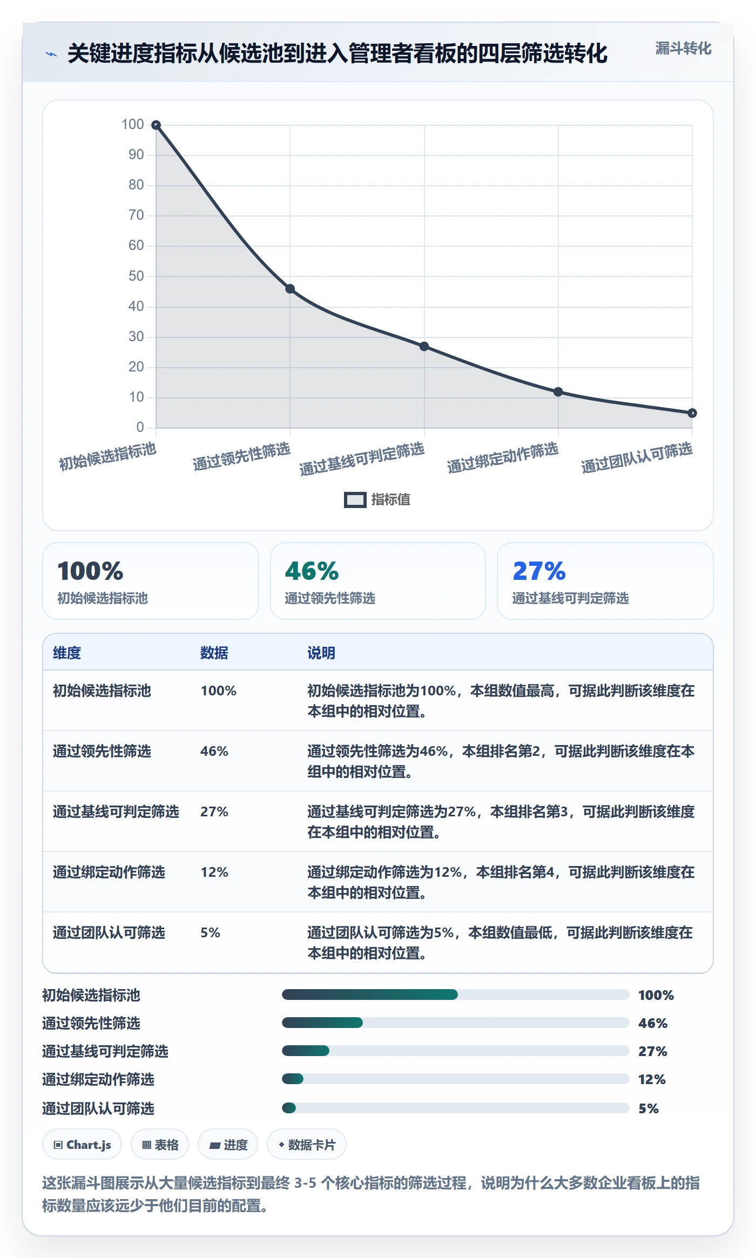Open the 27% 通过基线可判定筛选 data card
The image size is (756, 1258).
tap(605, 581)
